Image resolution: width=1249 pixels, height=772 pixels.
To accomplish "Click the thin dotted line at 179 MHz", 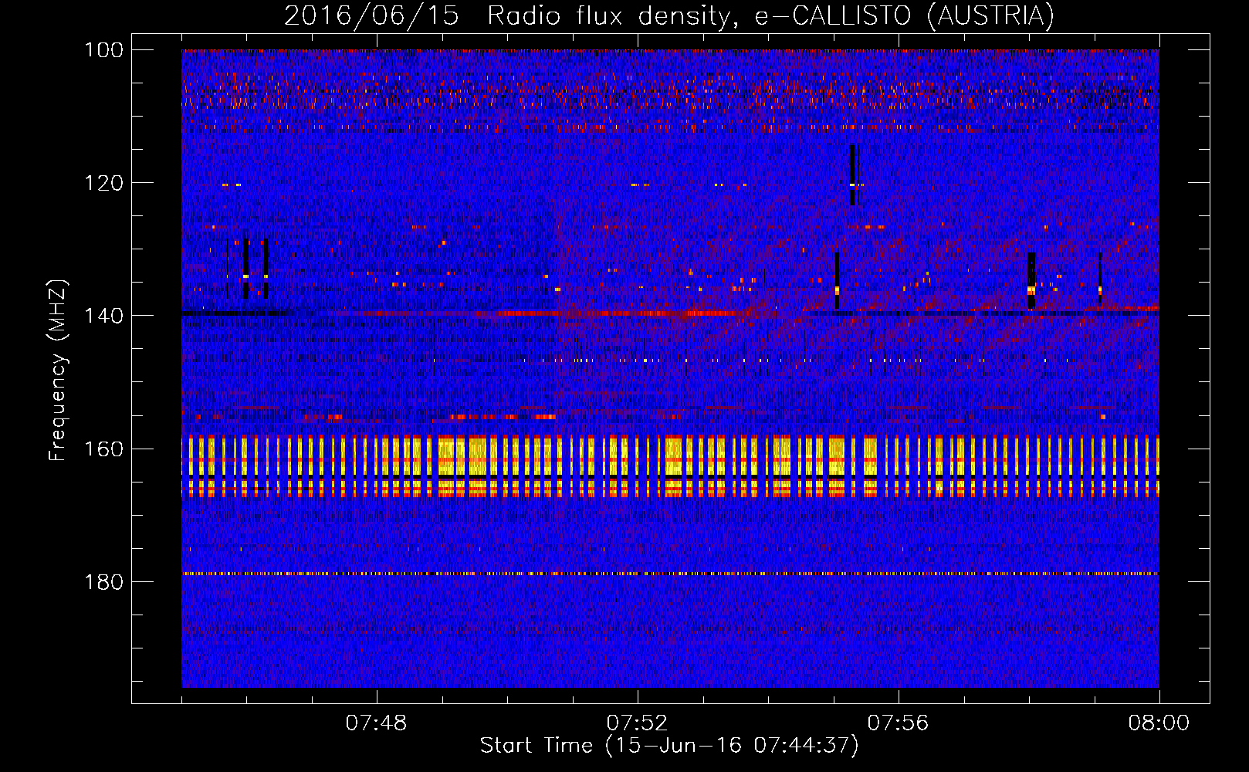I will 670,574.
